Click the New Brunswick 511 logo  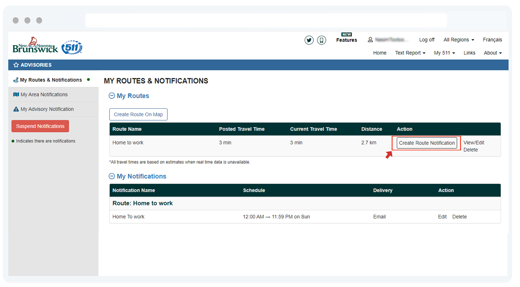pos(47,46)
